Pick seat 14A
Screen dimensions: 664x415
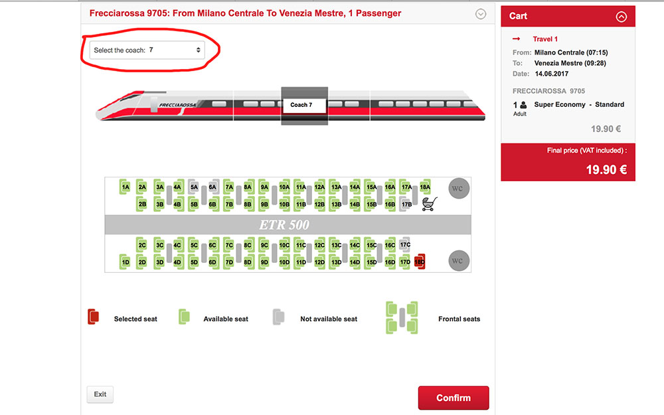click(355, 187)
